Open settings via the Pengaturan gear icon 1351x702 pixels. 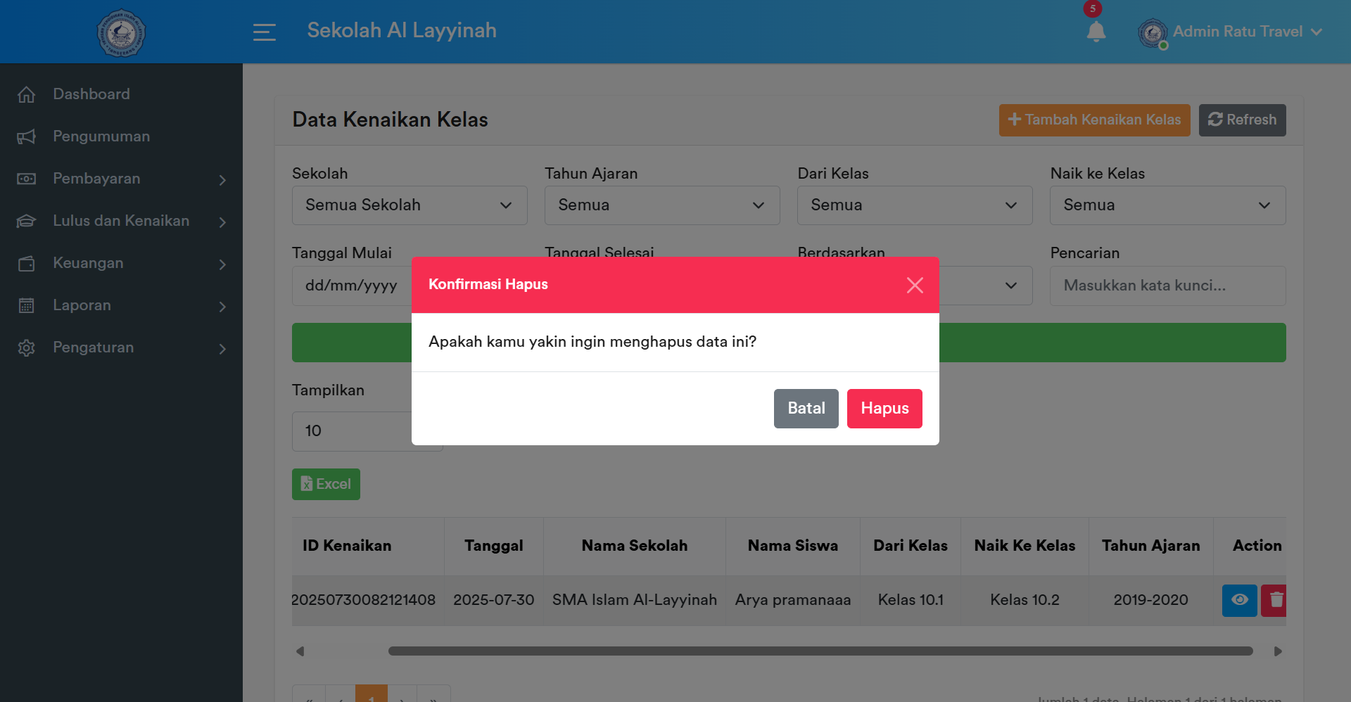point(27,347)
